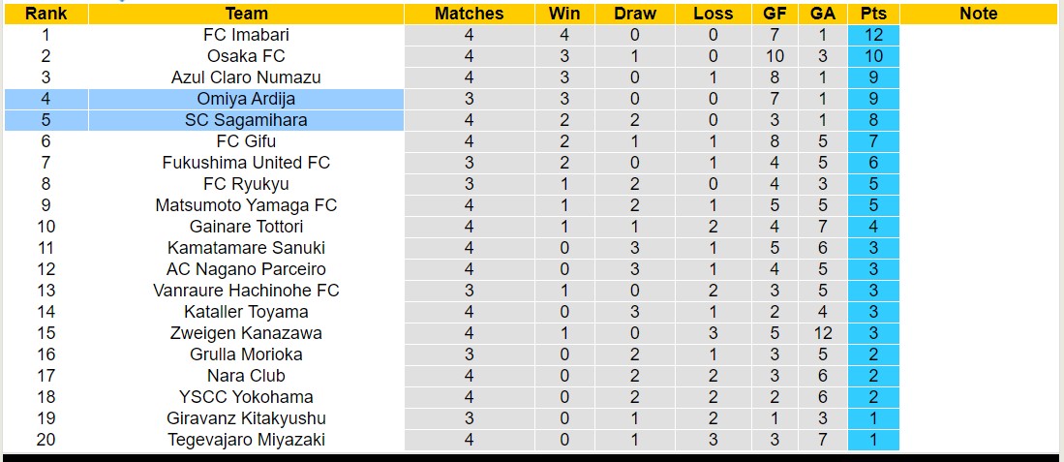1064x462 pixels.
Task: Open Azul Claro Numazu team entry
Action: [246, 77]
